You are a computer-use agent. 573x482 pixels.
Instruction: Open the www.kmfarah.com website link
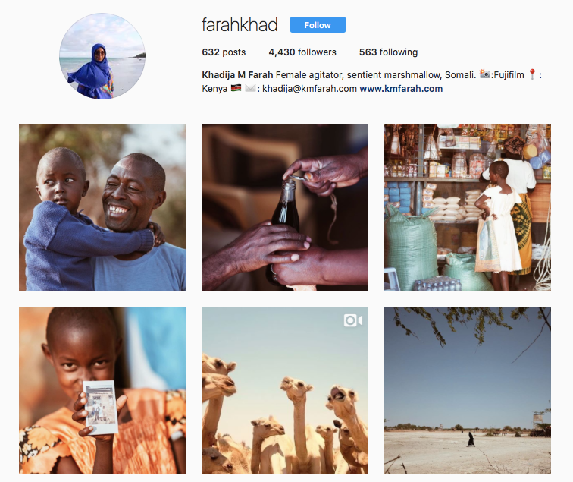pyautogui.click(x=401, y=89)
